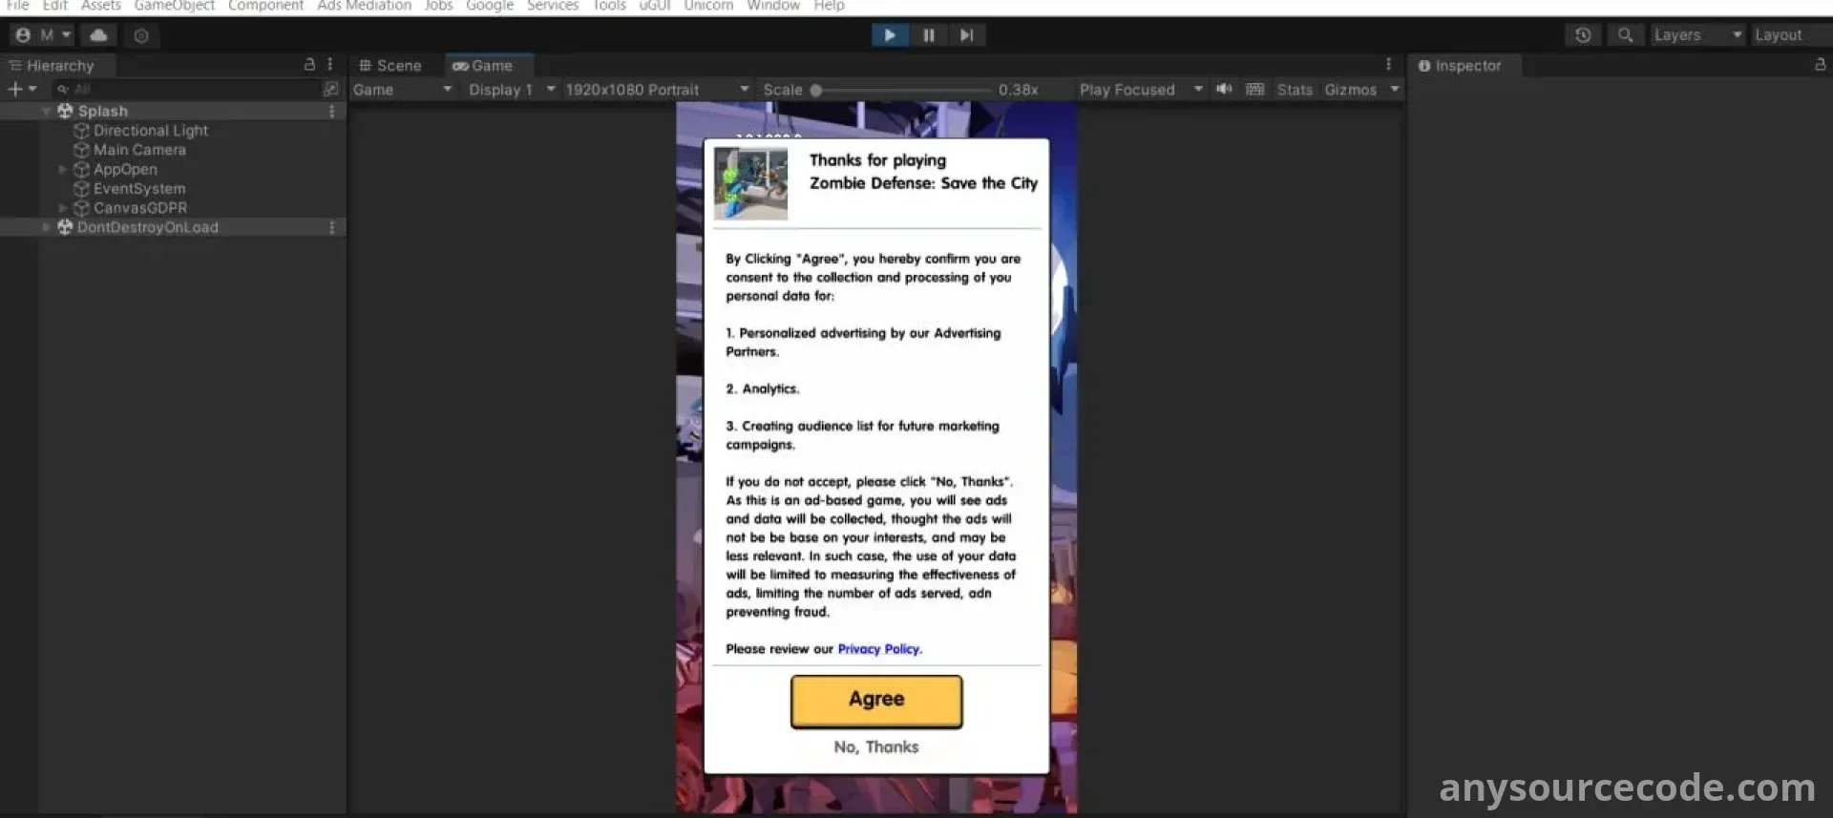
Task: Open the global search magnifier icon
Action: click(1625, 35)
